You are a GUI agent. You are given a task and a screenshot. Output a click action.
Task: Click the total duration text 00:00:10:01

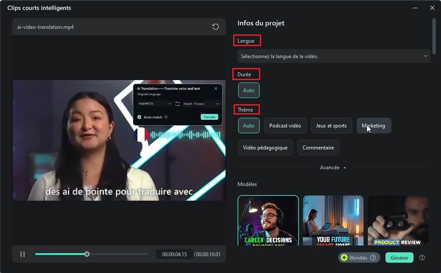point(208,254)
